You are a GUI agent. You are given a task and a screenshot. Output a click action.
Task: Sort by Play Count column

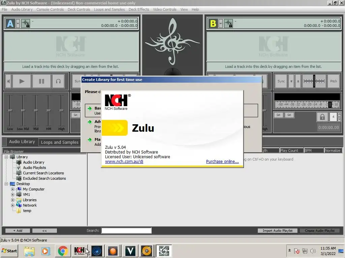(291, 150)
